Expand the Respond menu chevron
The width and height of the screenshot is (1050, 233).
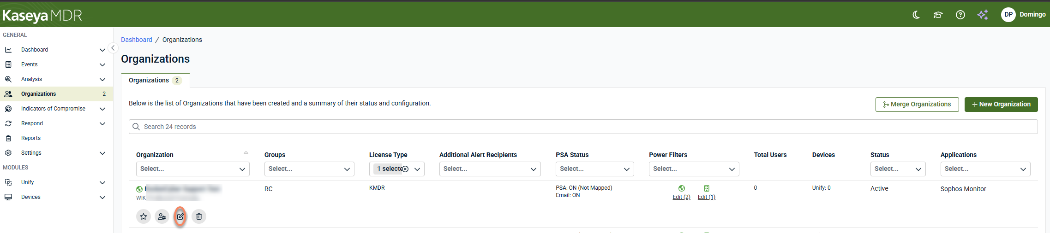(102, 123)
